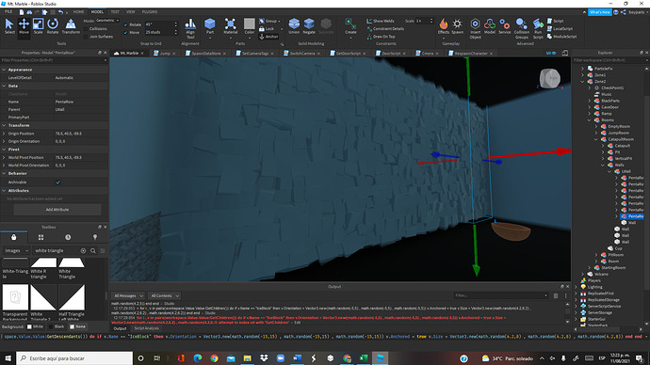Activate the Rotate tool

[x=53, y=26]
